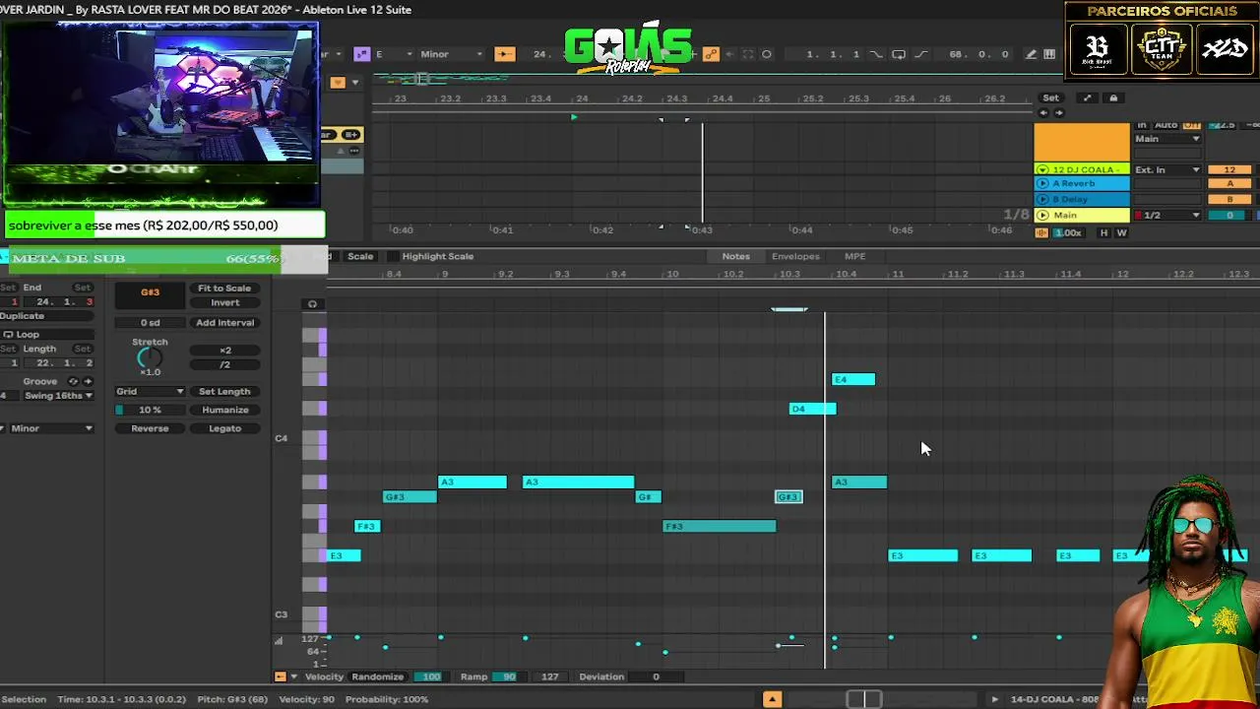The image size is (1260, 709).
Task: Toggle the purple Scale Mode icon
Action: tap(361, 54)
